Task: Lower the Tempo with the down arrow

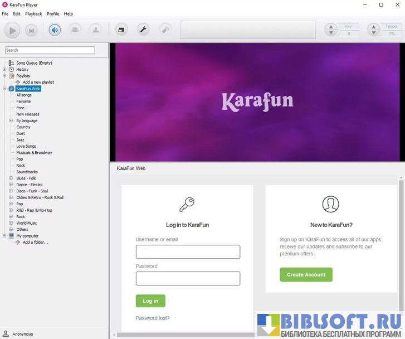Action: coord(373,33)
